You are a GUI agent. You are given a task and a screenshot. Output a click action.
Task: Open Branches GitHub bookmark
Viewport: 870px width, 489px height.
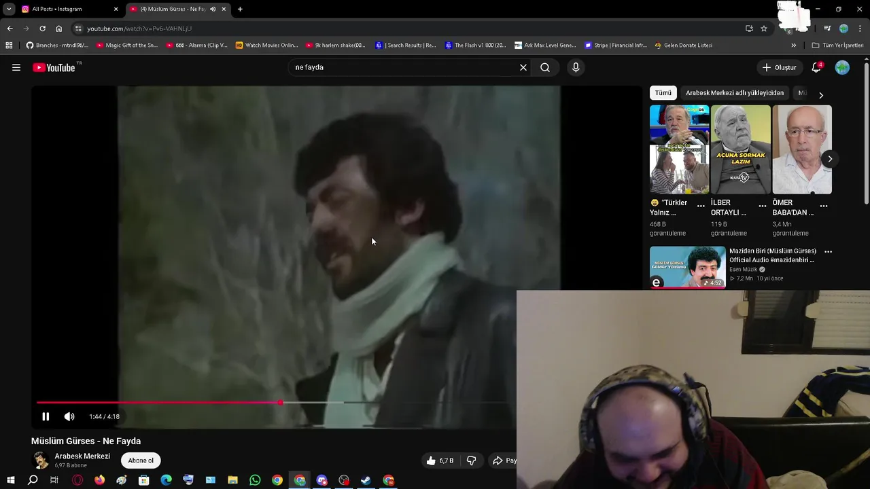click(57, 46)
